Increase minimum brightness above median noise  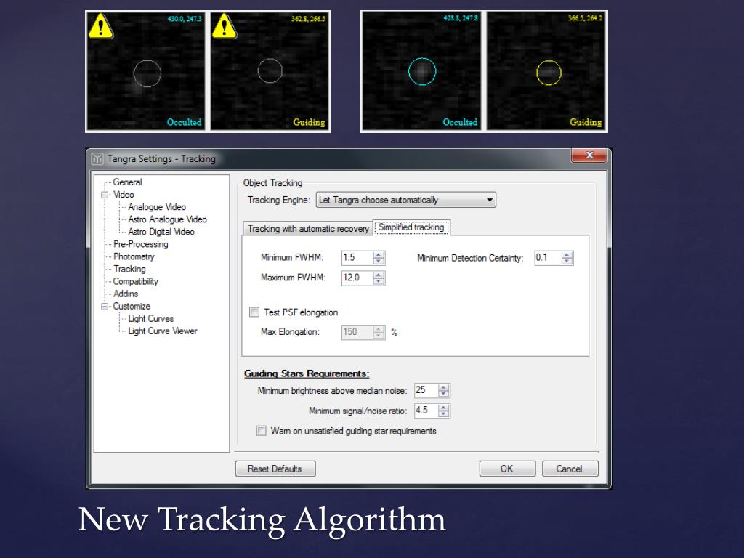coord(444,388)
